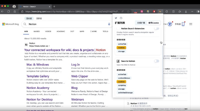The width and height of the screenshot is (200, 111).
Task: Open the Bing rewards medal icon
Action: click(170, 24)
